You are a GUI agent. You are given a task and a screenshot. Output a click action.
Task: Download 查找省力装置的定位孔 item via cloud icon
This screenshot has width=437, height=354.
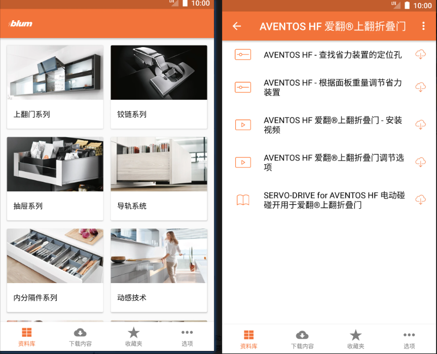[421, 54]
